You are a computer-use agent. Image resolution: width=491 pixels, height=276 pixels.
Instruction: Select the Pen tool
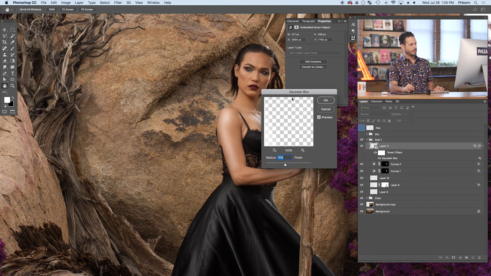tap(5, 74)
